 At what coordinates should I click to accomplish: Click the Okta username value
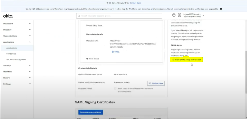(121, 74)
